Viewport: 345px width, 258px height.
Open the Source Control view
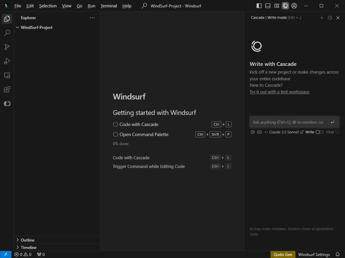[7, 47]
